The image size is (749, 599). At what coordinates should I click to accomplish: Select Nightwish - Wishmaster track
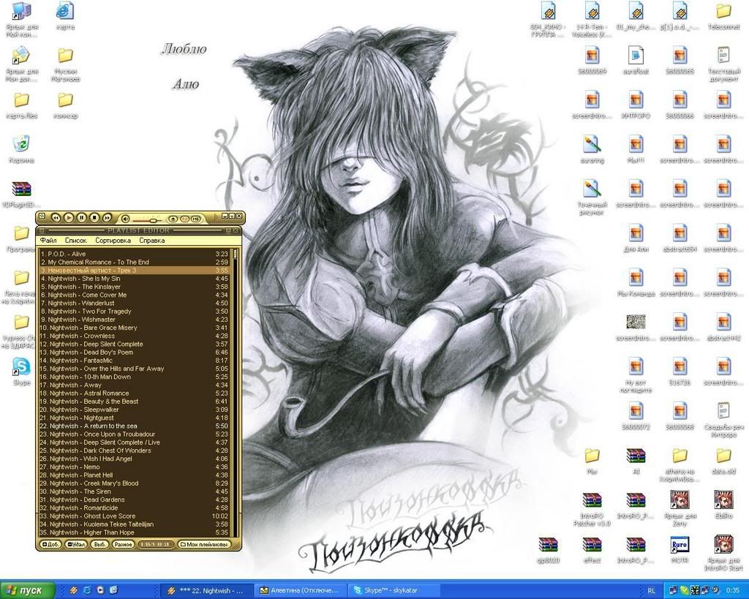tap(135, 320)
